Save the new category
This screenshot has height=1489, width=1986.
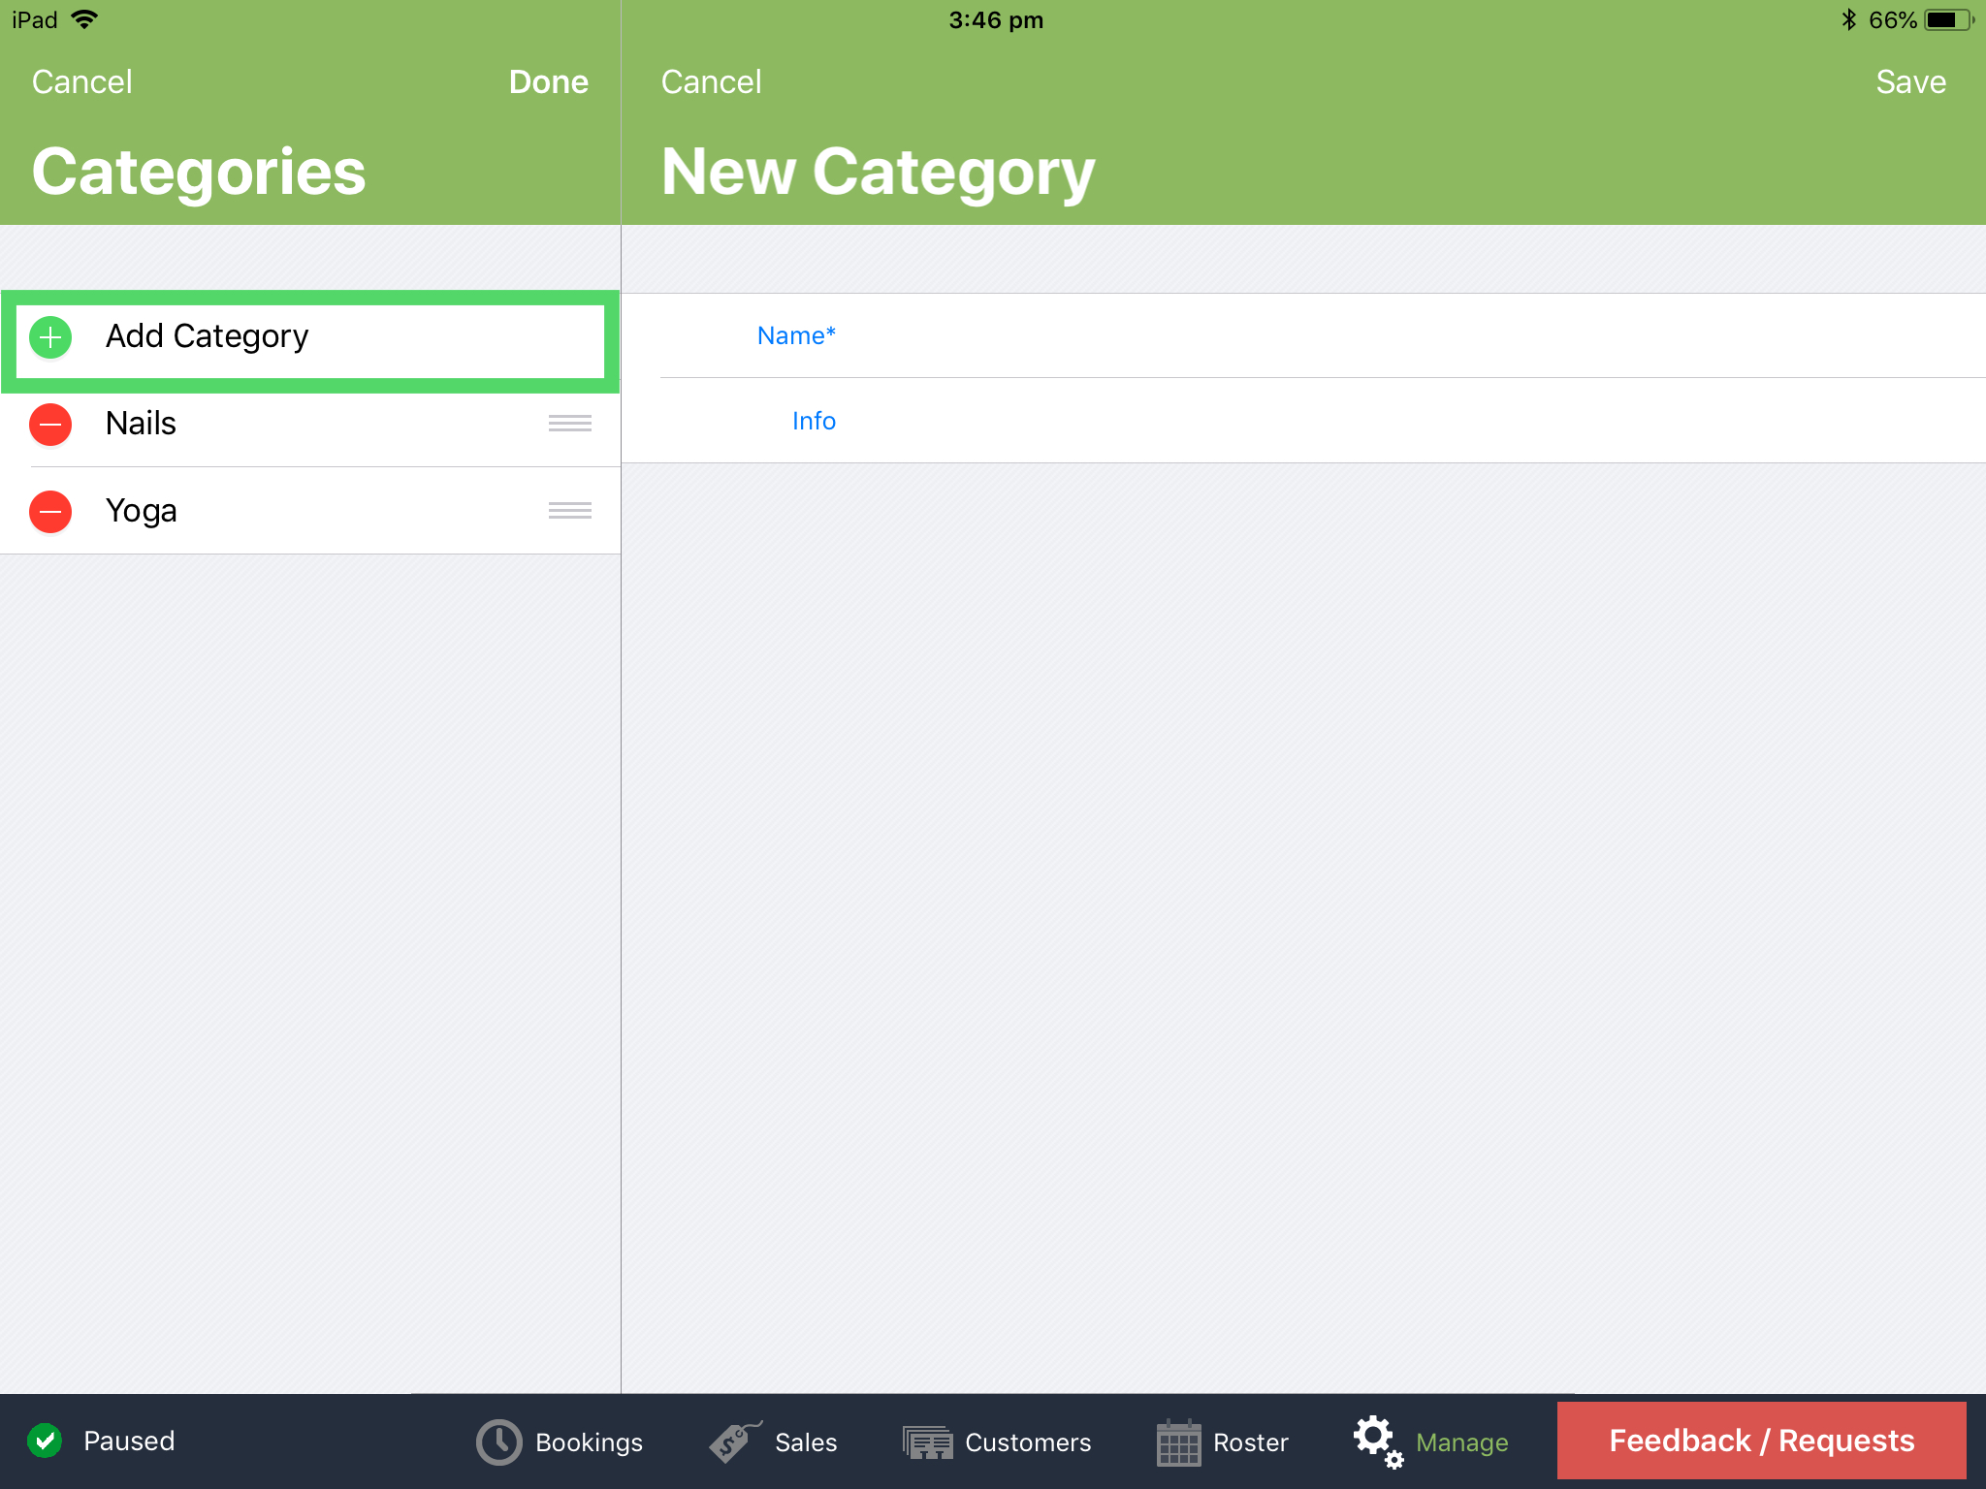[x=1911, y=81]
